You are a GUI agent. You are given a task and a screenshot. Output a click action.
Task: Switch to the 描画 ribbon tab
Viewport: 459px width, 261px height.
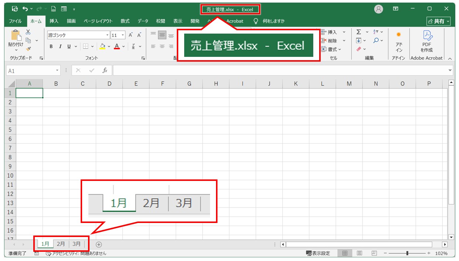pyautogui.click(x=71, y=21)
